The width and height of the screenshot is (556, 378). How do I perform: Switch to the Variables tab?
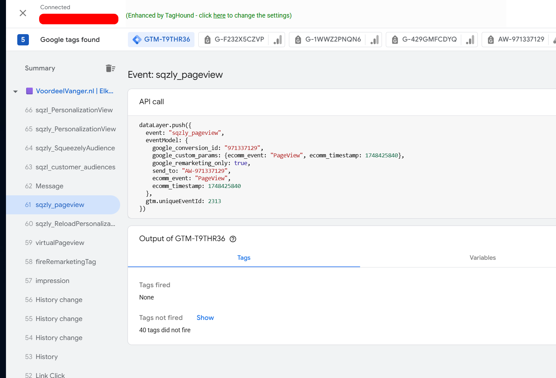(x=482, y=258)
